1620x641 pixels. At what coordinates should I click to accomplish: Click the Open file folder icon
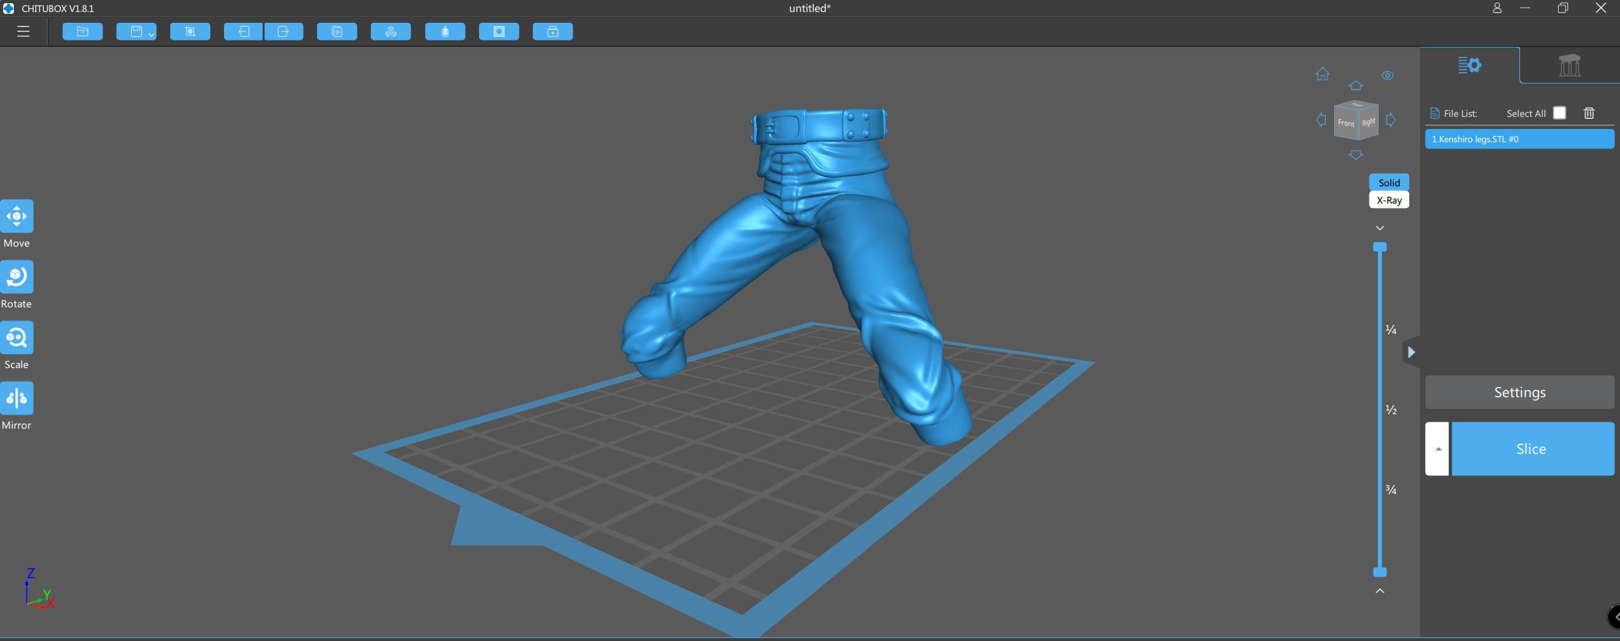[x=83, y=32]
